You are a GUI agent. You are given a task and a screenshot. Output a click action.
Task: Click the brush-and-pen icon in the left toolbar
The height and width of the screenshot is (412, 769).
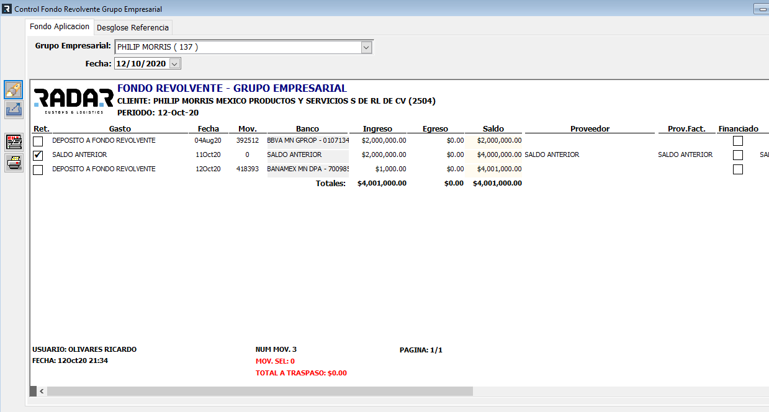coord(14,90)
